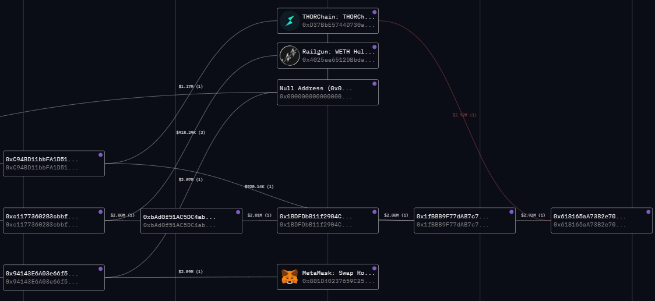
Task: Click purple dot on 0x1fBBB9F77dAB7c7 node
Action: click(x=511, y=212)
